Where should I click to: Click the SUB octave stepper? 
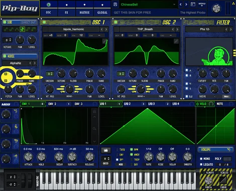pos(8,40)
